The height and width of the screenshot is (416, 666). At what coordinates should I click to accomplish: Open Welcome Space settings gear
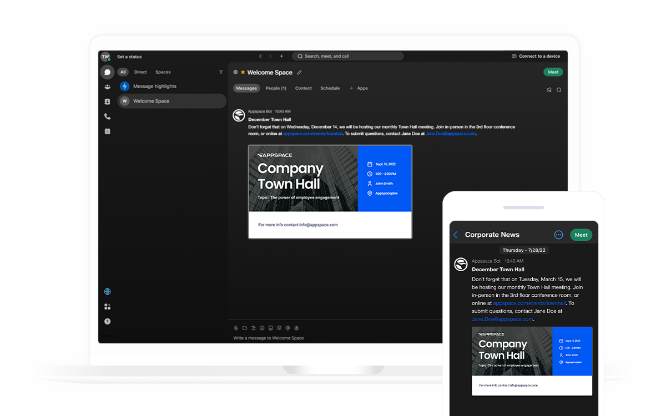[235, 72]
